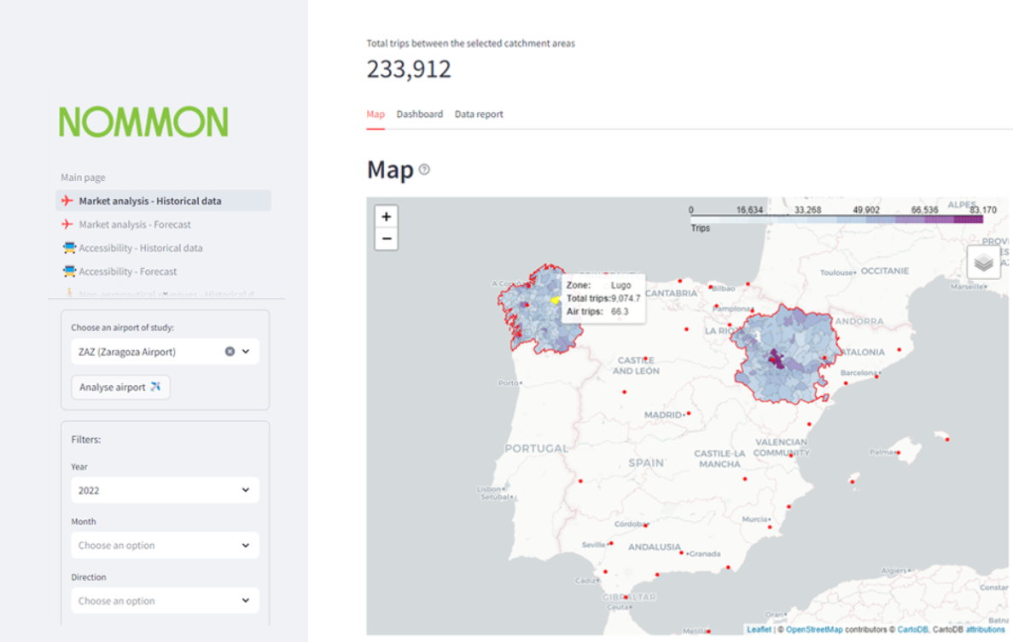
Task: Click the Trips color scale legend
Action: (x=836, y=219)
